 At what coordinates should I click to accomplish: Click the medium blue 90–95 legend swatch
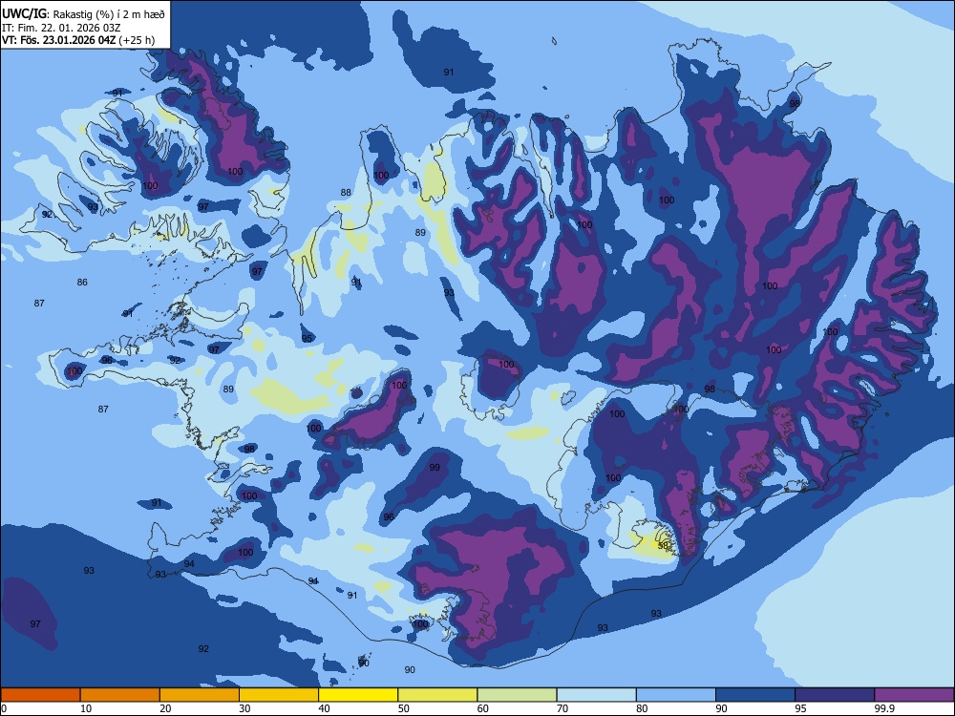(x=755, y=695)
